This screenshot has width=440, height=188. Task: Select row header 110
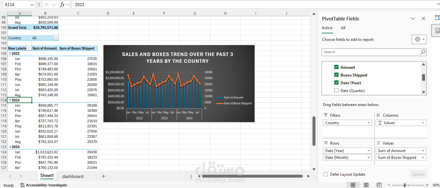point(4,79)
